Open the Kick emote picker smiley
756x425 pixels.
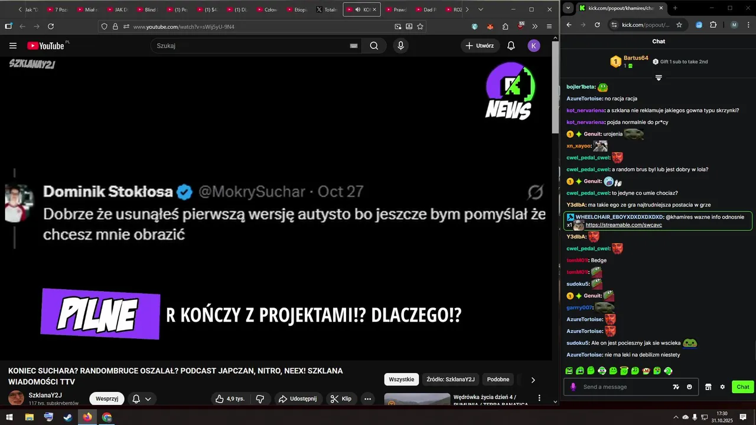(x=689, y=387)
